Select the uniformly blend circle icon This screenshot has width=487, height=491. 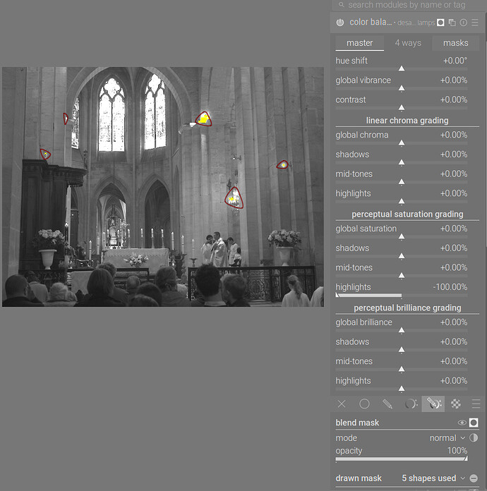(364, 404)
